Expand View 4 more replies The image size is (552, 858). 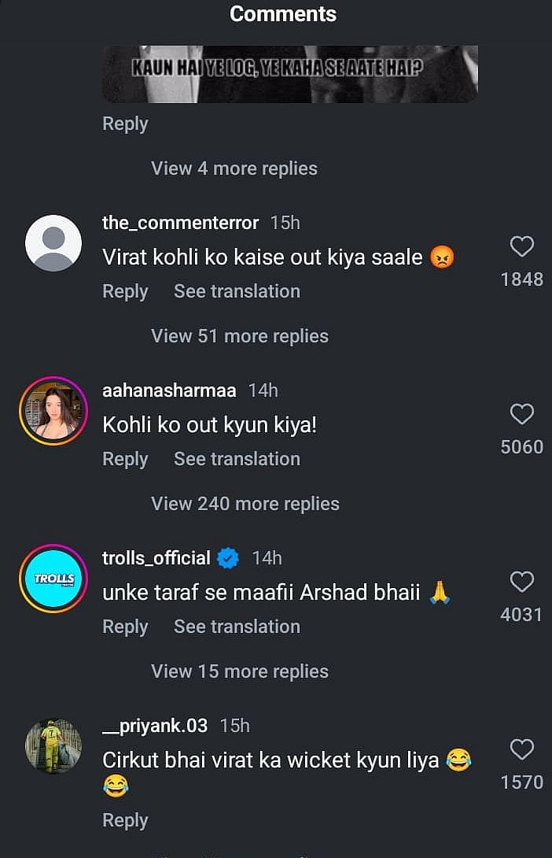[x=234, y=168]
